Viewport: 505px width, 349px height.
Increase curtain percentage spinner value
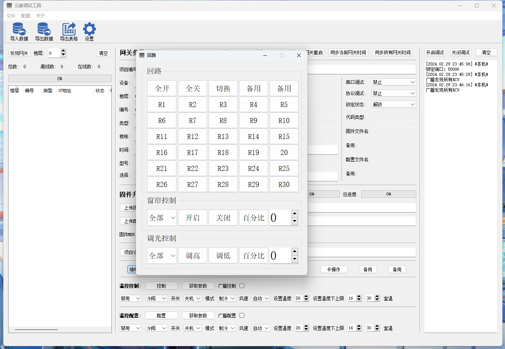coord(295,214)
